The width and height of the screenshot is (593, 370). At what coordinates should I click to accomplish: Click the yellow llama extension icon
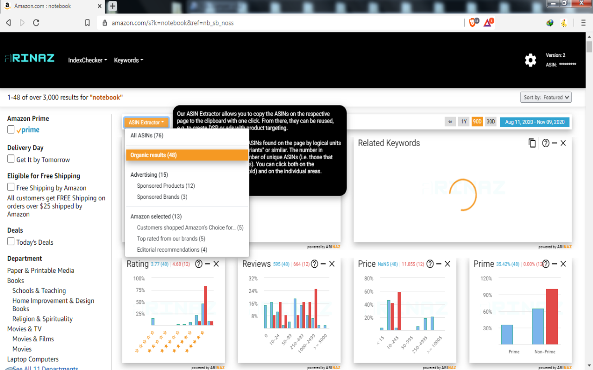(x=564, y=23)
